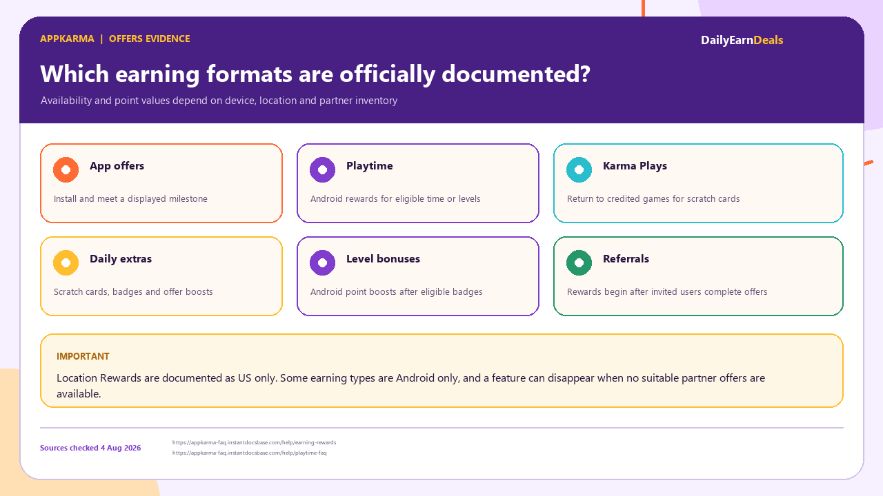Click the 'APPKARMA | OFFERS EVIDENCE' header label
Image resolution: width=883 pixels, height=496 pixels.
coord(115,39)
